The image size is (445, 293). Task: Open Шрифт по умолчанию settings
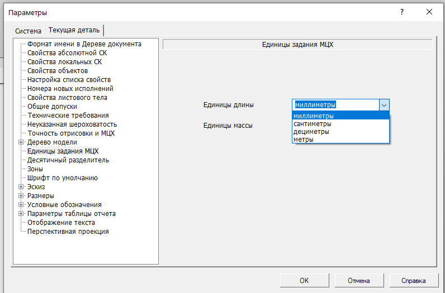(x=63, y=178)
